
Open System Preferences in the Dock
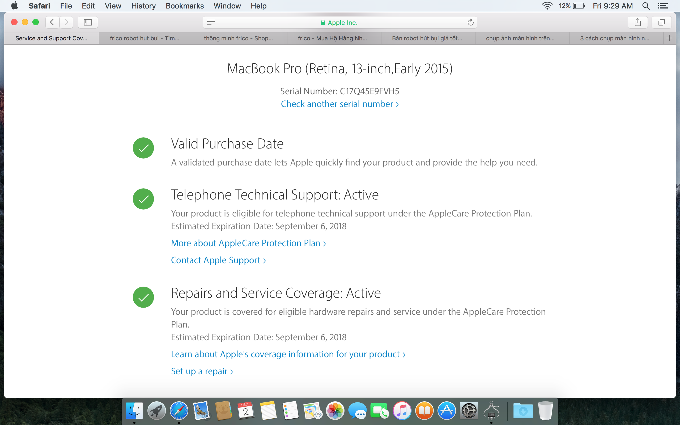[469, 411]
